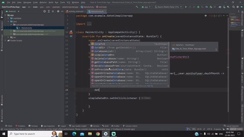Toggle Structure side tool tab

click(2, 26)
